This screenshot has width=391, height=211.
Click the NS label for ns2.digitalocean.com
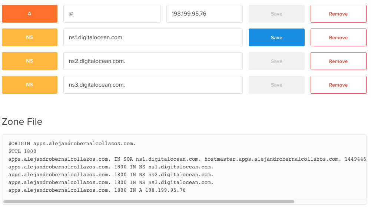click(x=30, y=61)
